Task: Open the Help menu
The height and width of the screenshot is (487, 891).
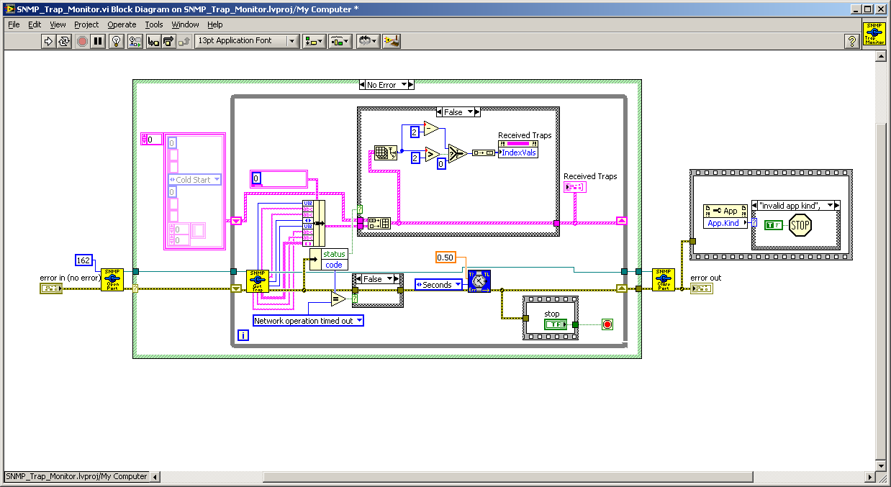Action: coord(215,24)
